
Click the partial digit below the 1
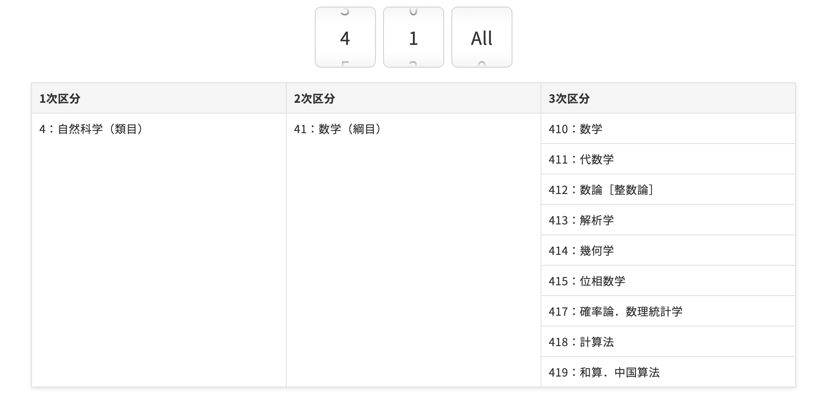[x=413, y=64]
